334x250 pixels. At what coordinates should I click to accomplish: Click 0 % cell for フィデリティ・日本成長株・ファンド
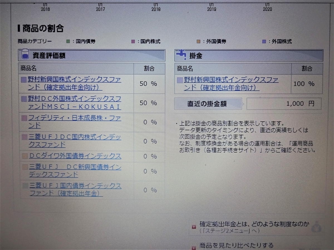149,122
